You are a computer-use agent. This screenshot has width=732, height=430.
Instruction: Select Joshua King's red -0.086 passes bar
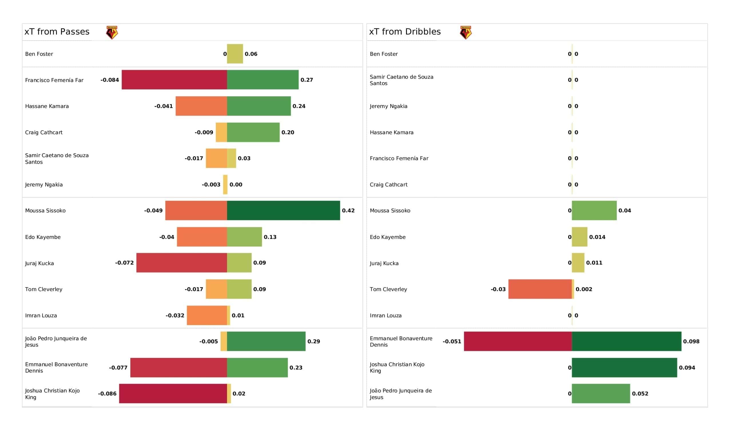[x=173, y=394]
